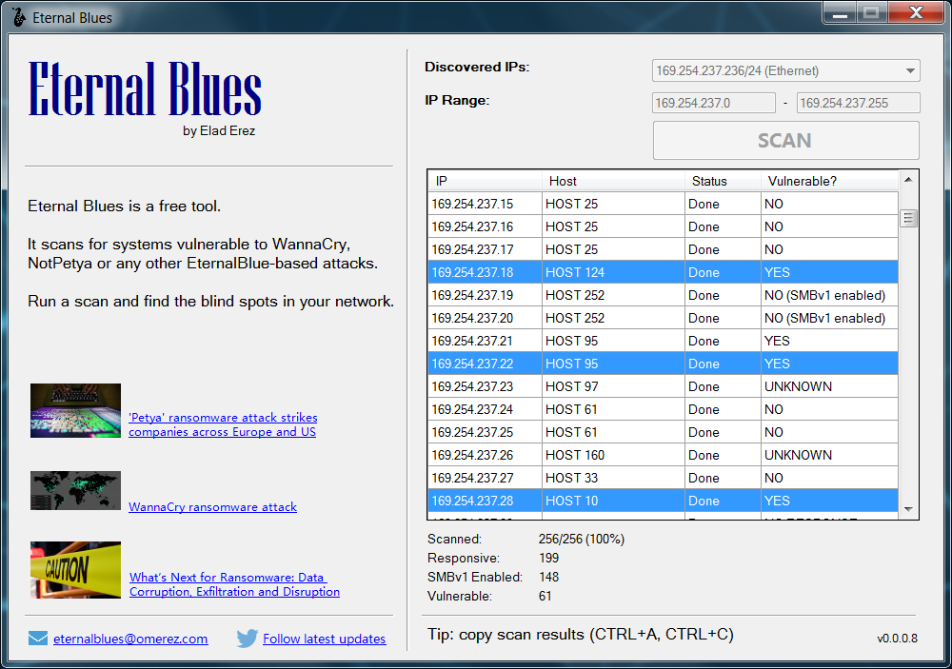Click the eternalblues@omerez.com email link
This screenshot has width=952, height=669.
point(130,639)
